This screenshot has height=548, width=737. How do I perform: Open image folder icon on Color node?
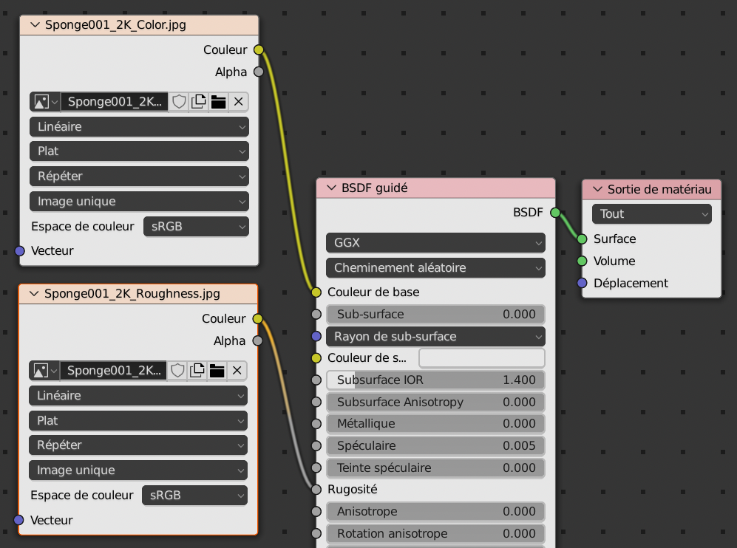click(x=218, y=102)
